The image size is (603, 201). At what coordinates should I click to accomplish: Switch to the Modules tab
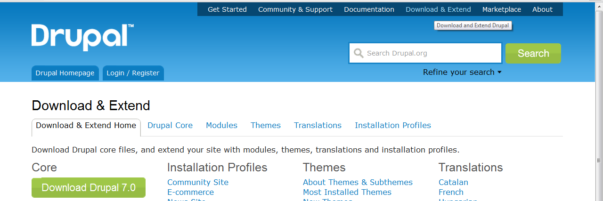(221, 125)
